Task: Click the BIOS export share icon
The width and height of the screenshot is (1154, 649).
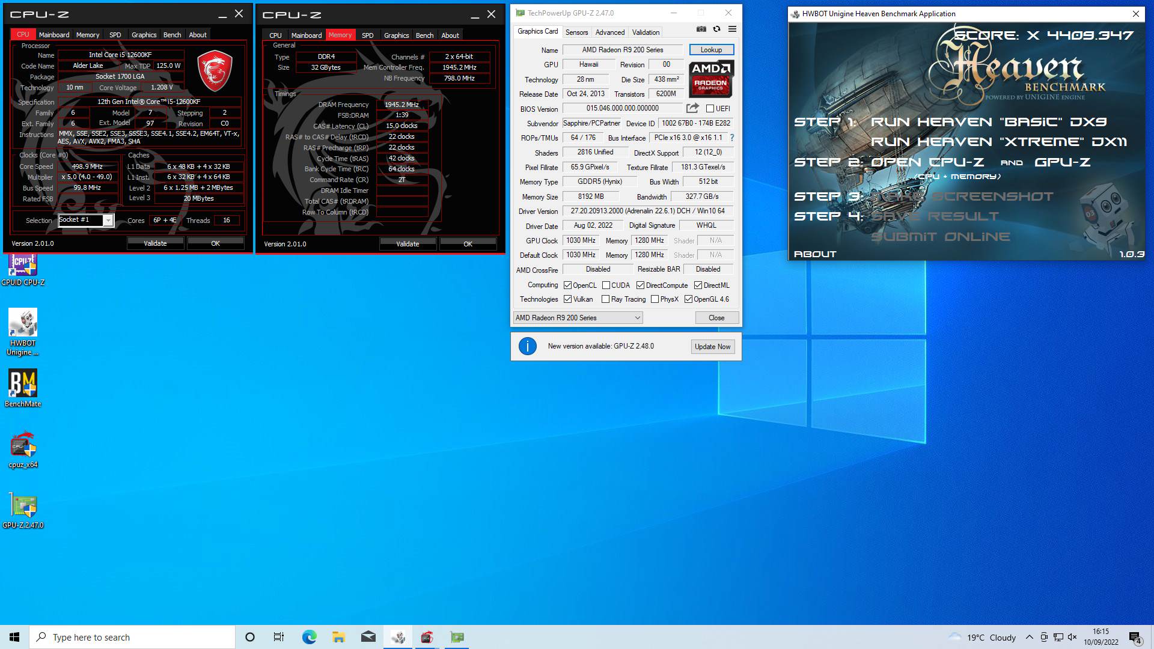Action: pos(692,108)
